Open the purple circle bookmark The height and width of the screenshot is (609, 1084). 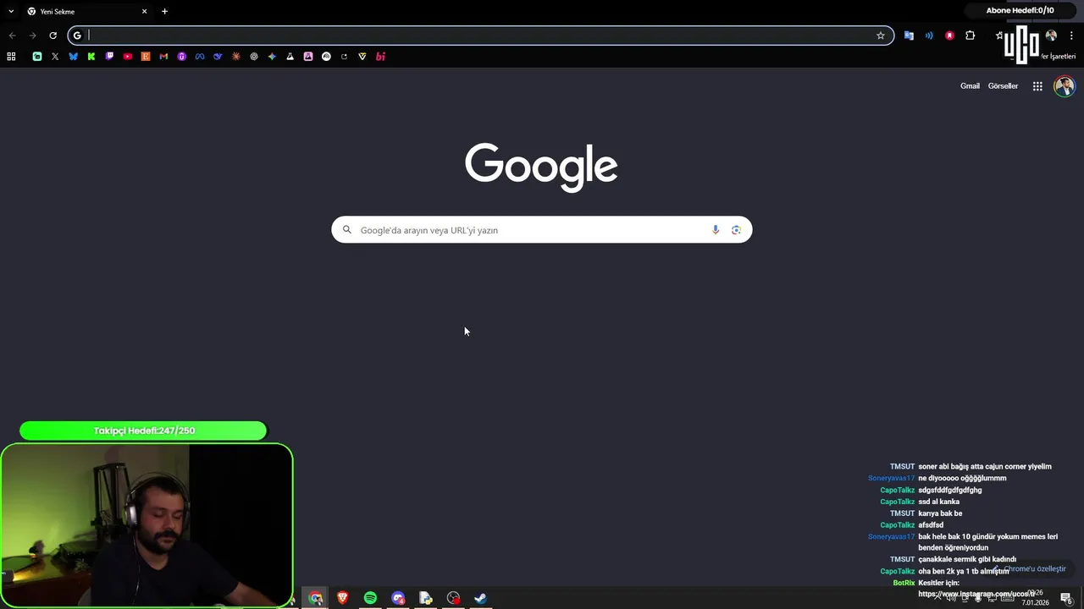[181, 57]
